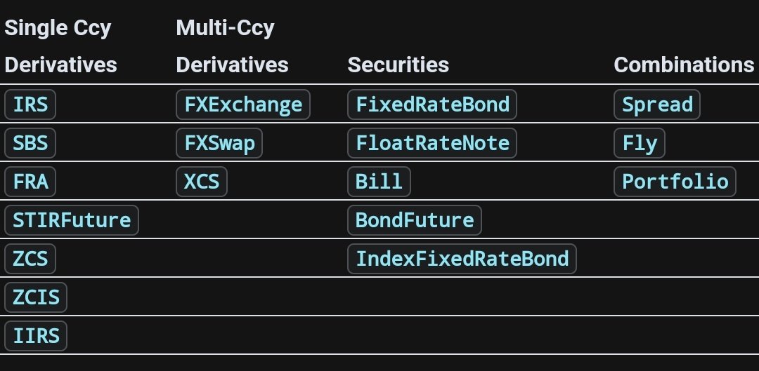Open the SBS instrument link

point(30,143)
